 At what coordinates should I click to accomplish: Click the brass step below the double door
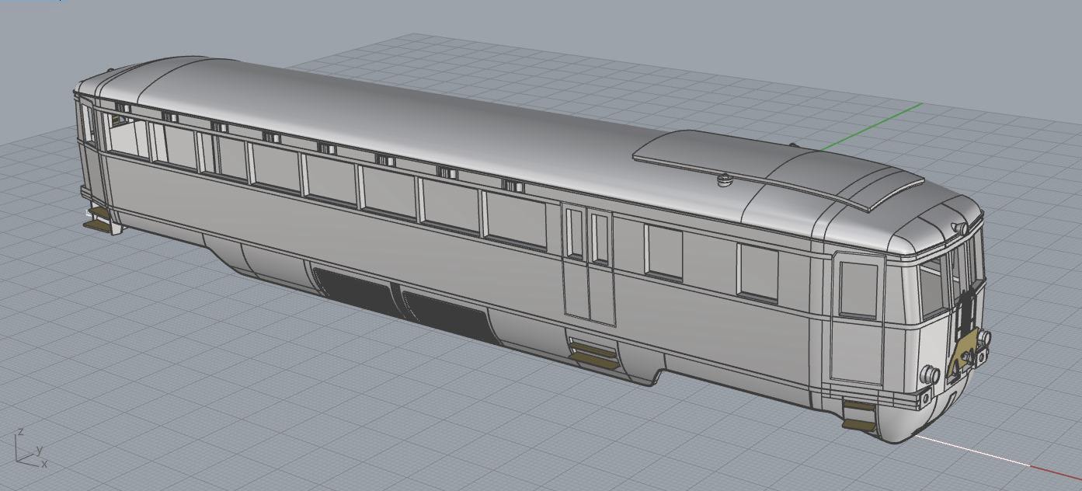[x=593, y=353]
